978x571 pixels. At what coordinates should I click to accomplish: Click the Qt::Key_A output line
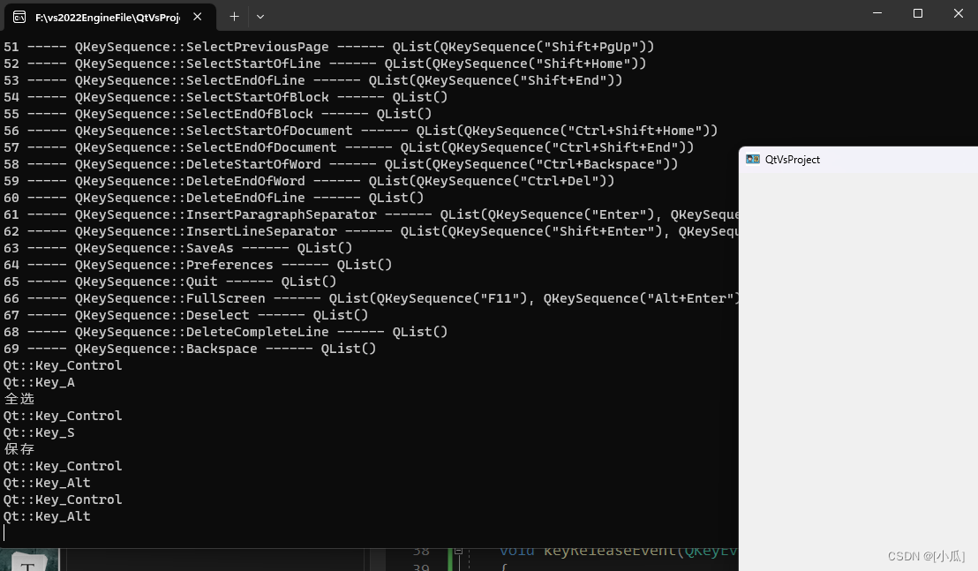(x=39, y=383)
